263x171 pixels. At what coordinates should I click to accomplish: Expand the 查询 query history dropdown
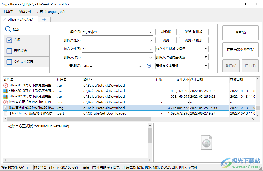coord(140,66)
